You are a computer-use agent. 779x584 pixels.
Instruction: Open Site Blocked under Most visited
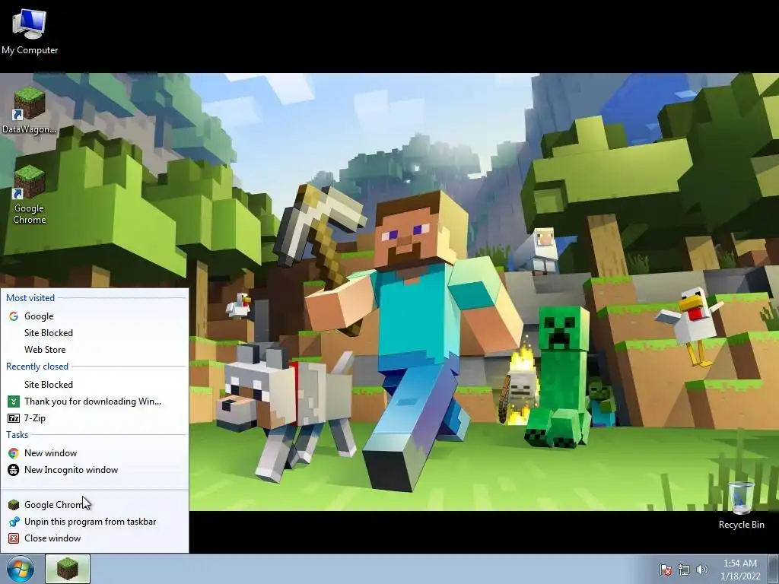(94, 333)
